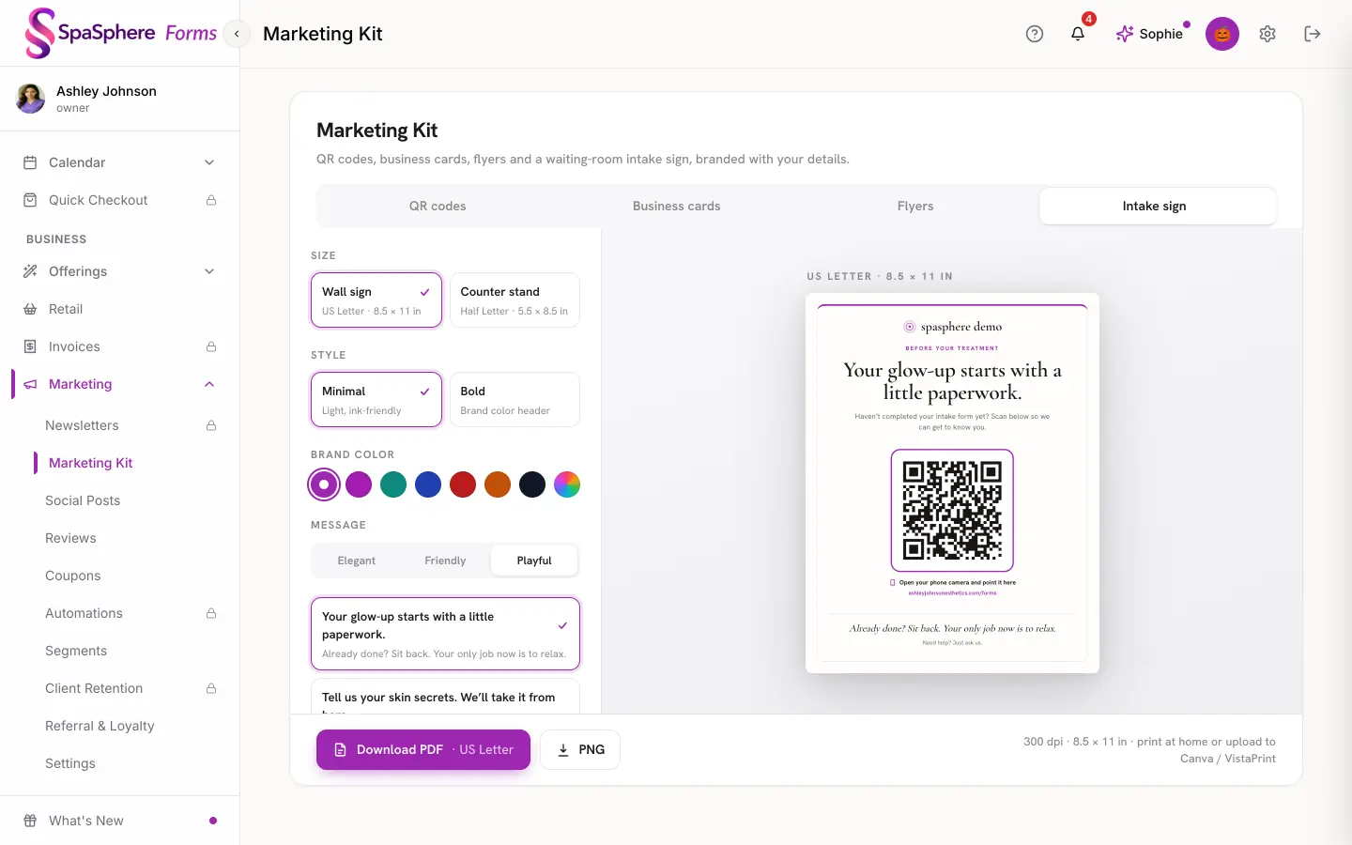Screen dimensions: 1352x845
Task: Expand the Calendar menu chevron
Action: tap(209, 162)
